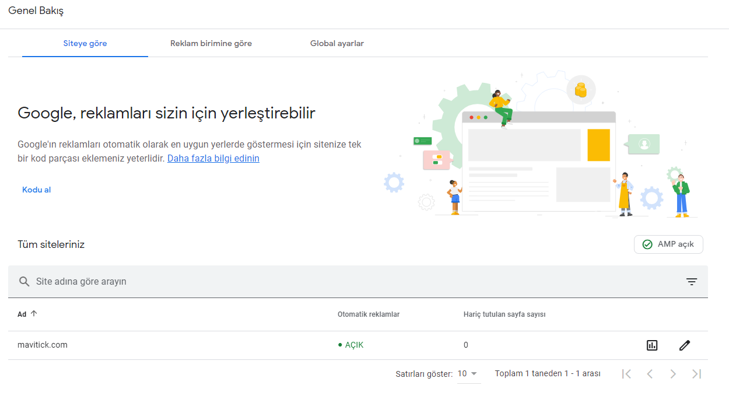Click the Otomatik reklamlar column header
729x399 pixels.
[x=369, y=314]
